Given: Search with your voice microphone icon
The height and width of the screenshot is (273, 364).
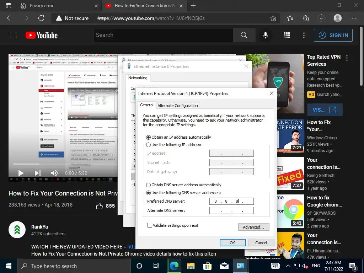Looking at the screenshot, I should pos(266,35).
